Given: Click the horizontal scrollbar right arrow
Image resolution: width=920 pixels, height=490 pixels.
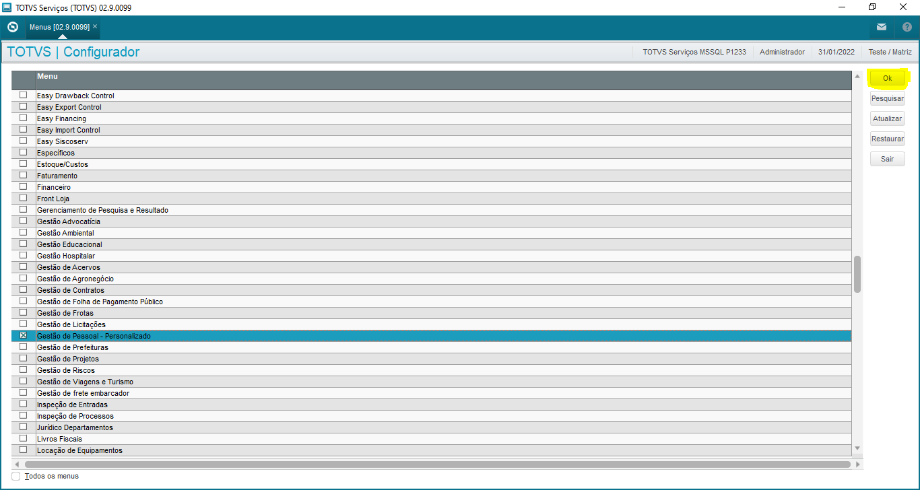Looking at the screenshot, I should click(857, 464).
